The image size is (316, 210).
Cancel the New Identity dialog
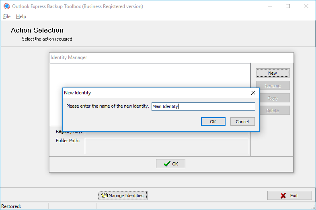click(242, 122)
